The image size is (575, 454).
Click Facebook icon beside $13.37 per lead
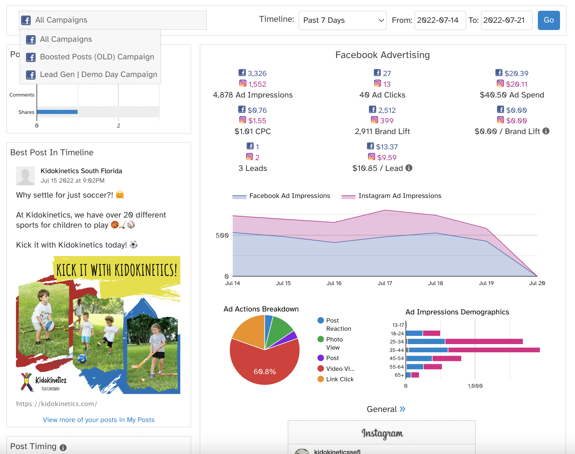click(x=370, y=146)
